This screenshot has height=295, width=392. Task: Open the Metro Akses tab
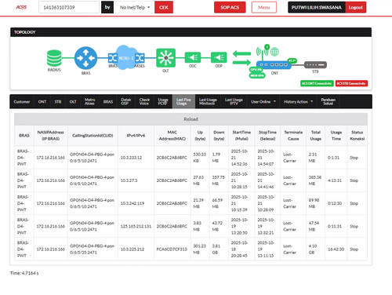89,102
